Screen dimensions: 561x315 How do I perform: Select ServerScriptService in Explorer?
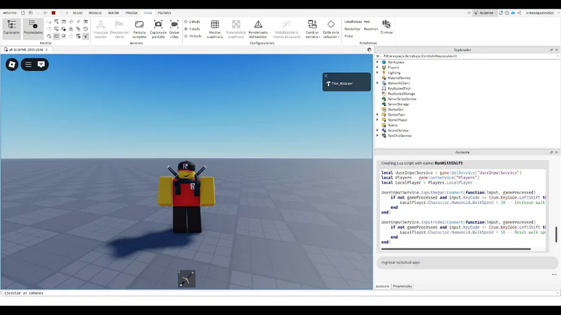pos(402,99)
